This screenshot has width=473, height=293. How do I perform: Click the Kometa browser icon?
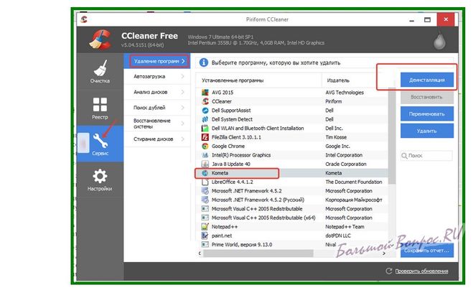205,173
